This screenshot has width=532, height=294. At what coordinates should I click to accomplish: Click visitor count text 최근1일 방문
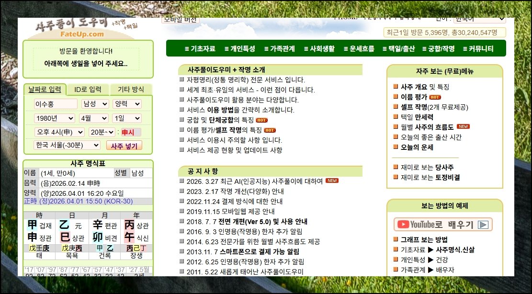point(442,32)
